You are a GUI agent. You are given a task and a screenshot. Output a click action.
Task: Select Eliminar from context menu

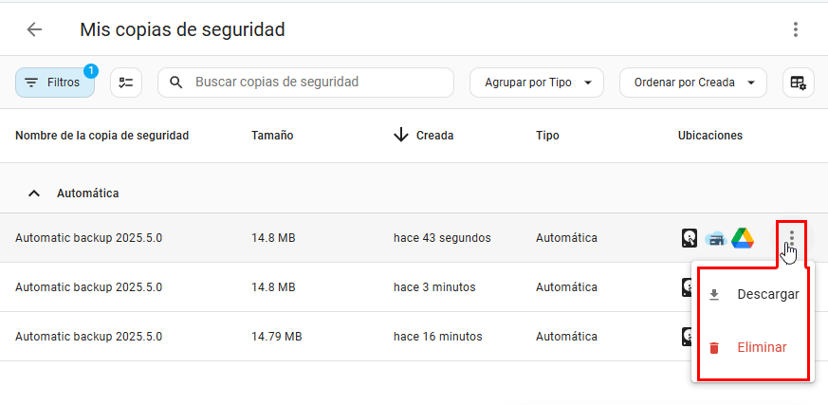tap(762, 347)
